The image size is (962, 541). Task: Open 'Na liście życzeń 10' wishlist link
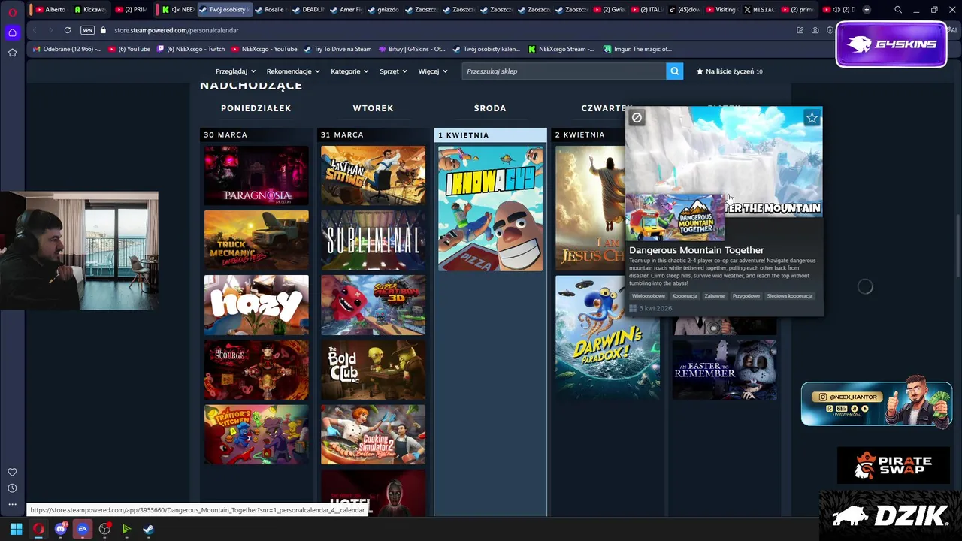point(729,71)
